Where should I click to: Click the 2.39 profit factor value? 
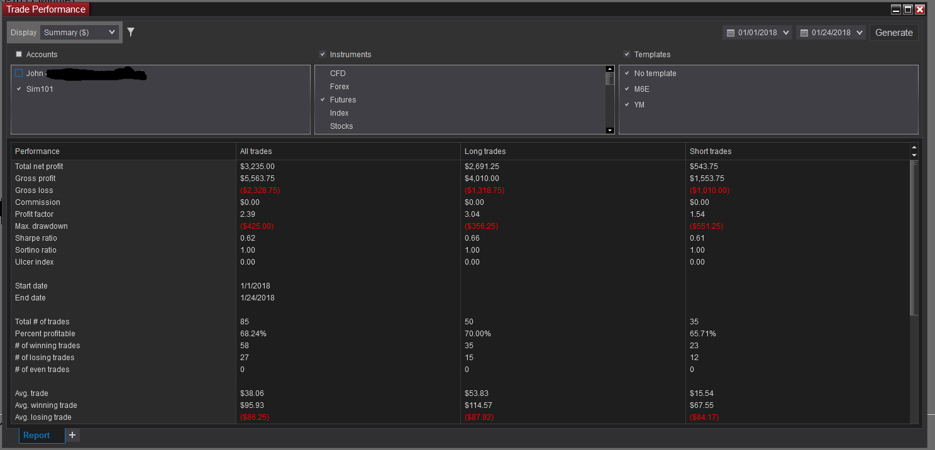tap(248, 214)
